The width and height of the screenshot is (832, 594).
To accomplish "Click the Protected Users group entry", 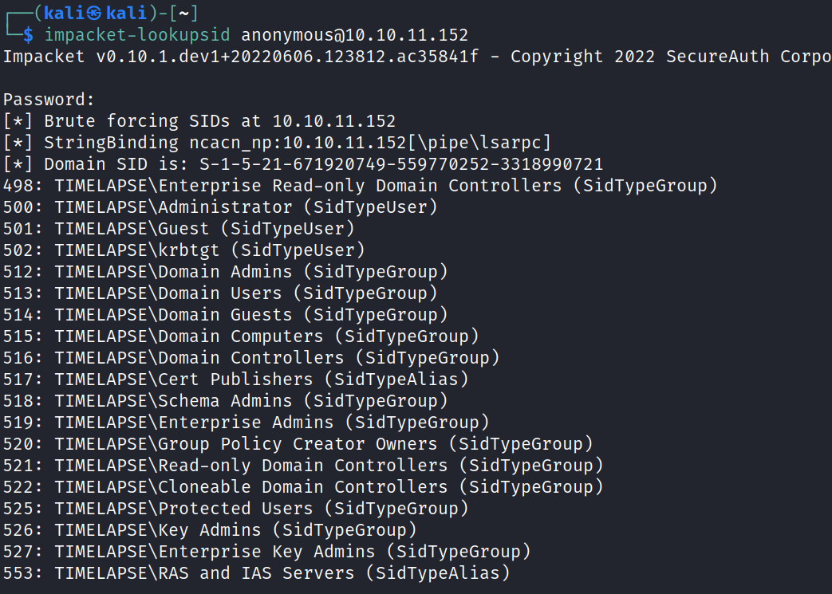I will 235,509.
